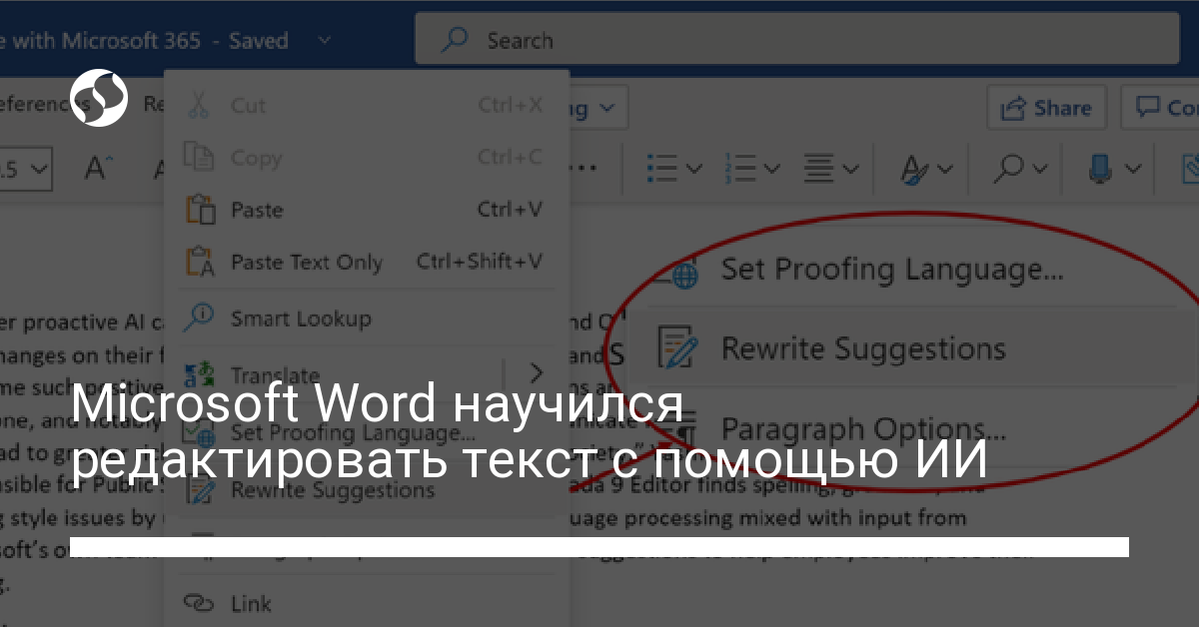This screenshot has height=627, width=1199.
Task: Expand the Translate submenu arrow
Action: point(536,373)
